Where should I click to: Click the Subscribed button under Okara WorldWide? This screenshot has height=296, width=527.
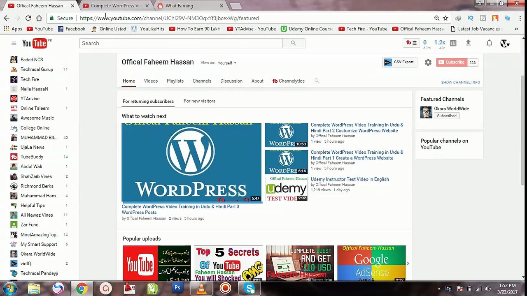click(x=447, y=116)
